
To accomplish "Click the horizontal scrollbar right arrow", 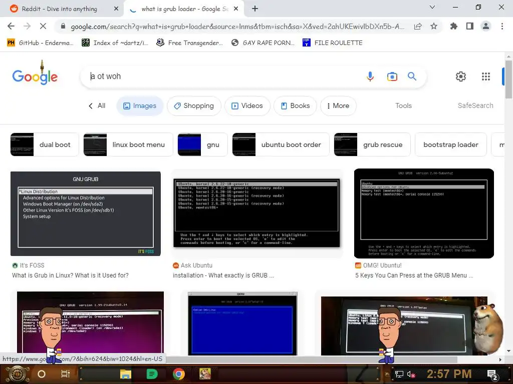I will 500,359.
